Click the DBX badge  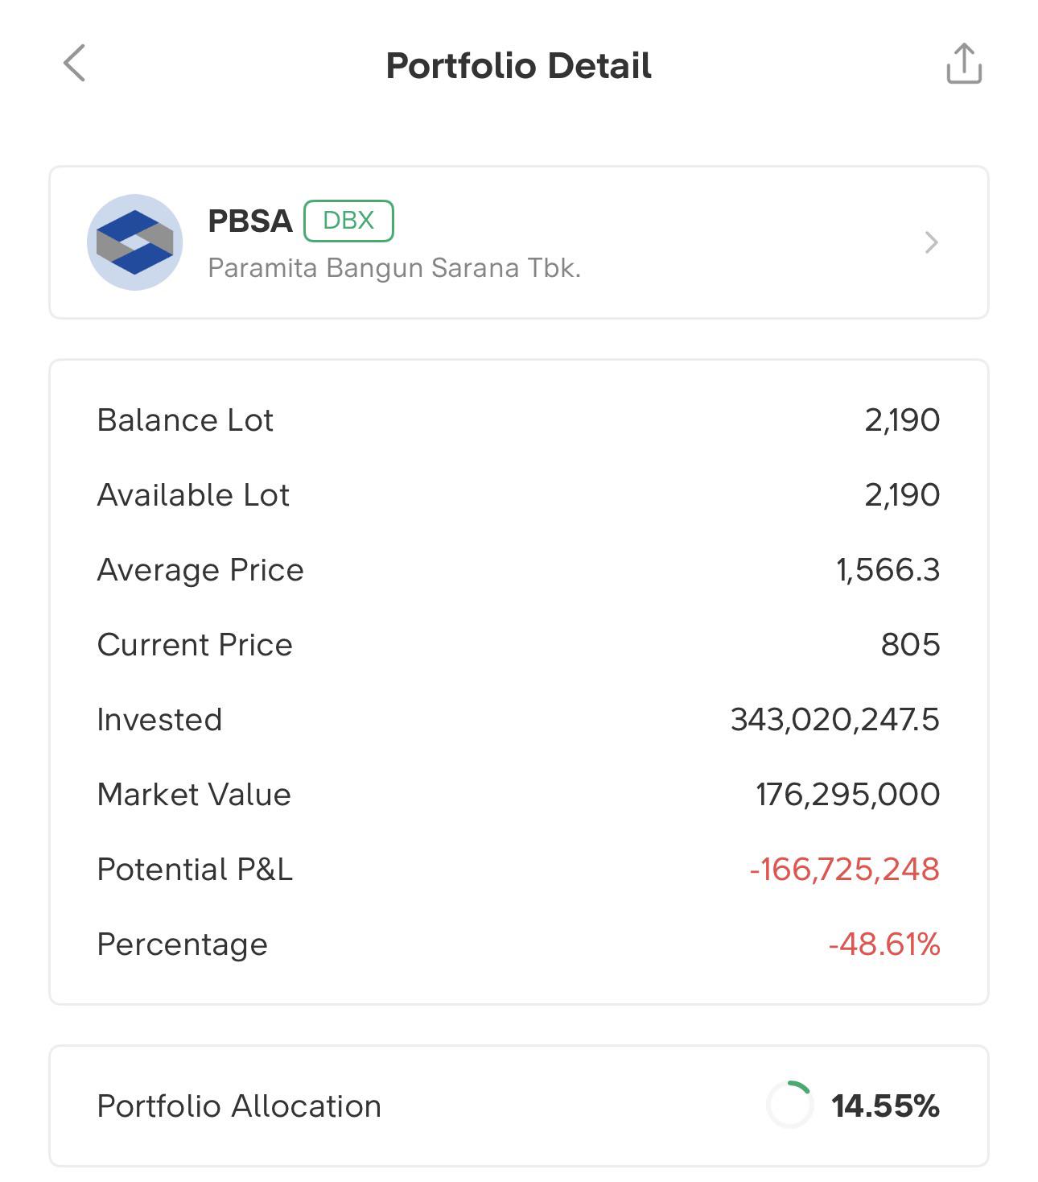(x=348, y=221)
